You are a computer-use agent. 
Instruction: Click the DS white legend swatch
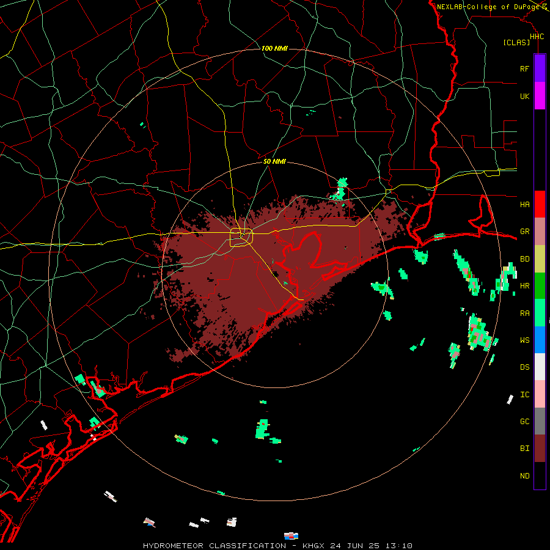[x=540, y=367]
